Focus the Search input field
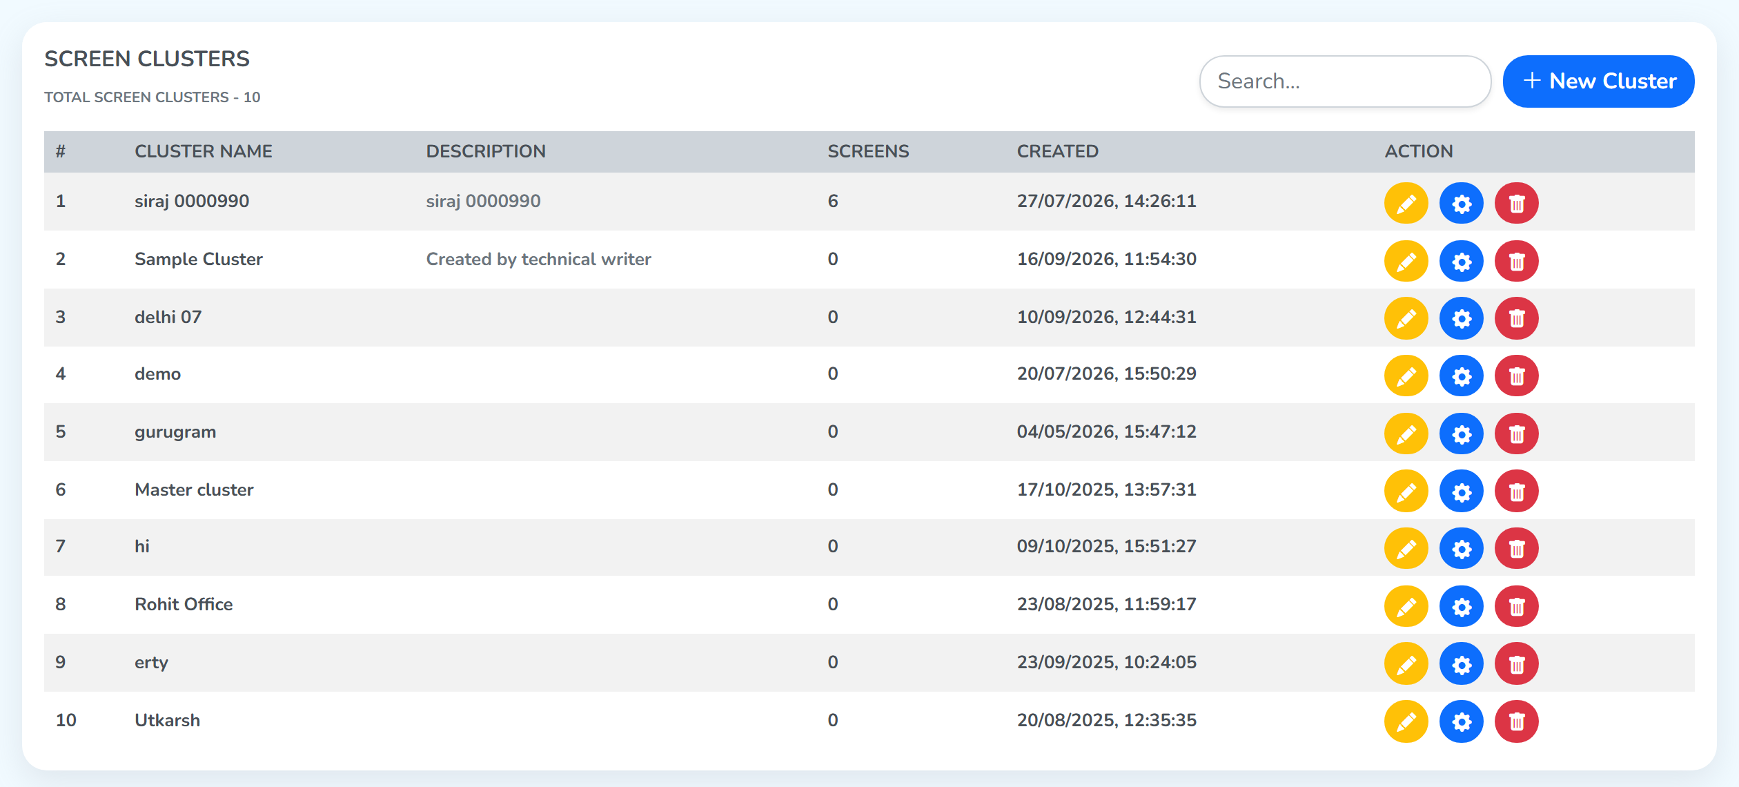 (1345, 81)
